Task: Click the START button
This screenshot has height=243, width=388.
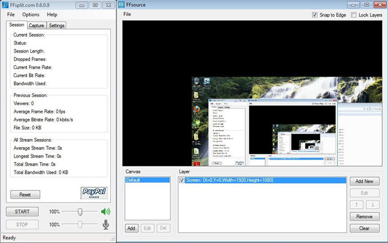Action: click(x=22, y=212)
